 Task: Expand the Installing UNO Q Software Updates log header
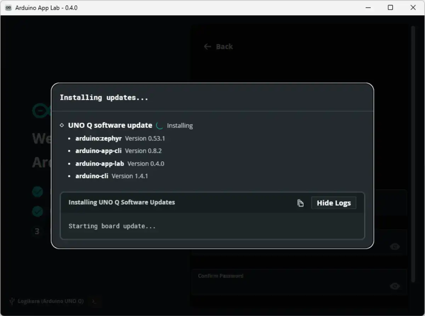point(121,203)
